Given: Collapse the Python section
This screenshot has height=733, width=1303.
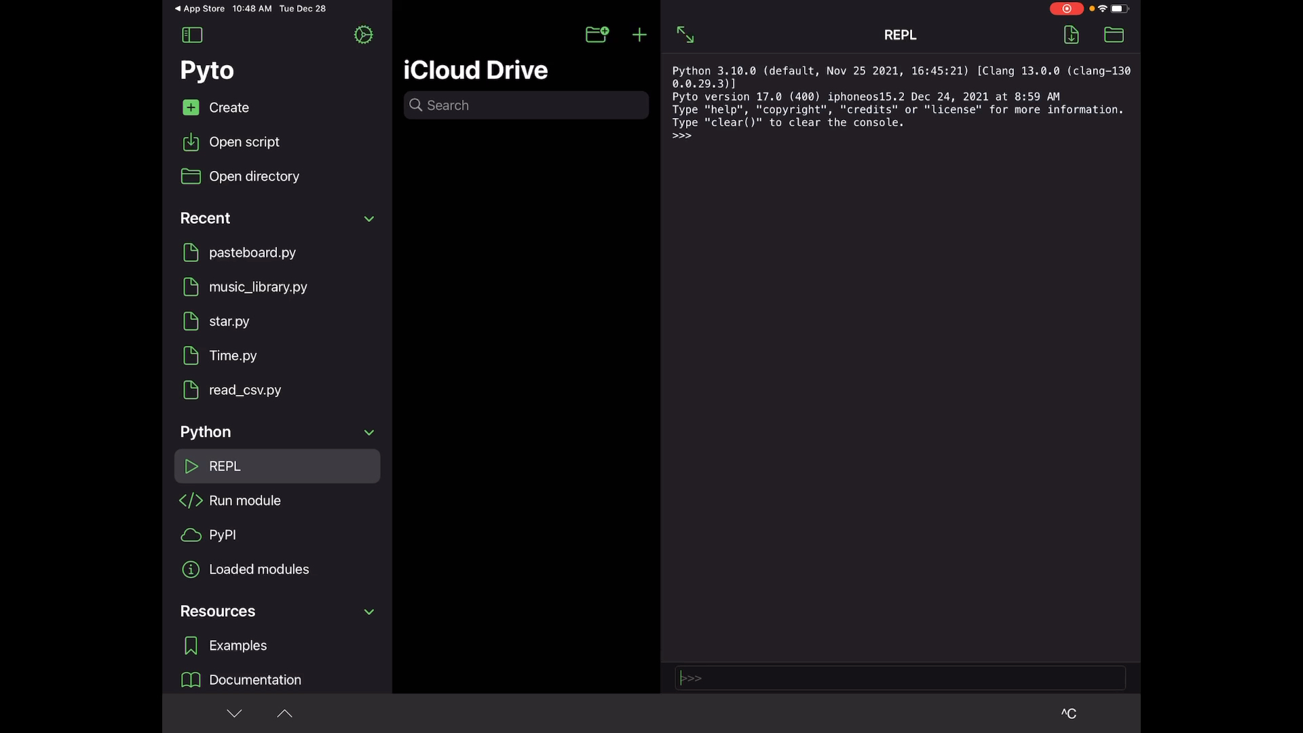Looking at the screenshot, I should click(369, 432).
